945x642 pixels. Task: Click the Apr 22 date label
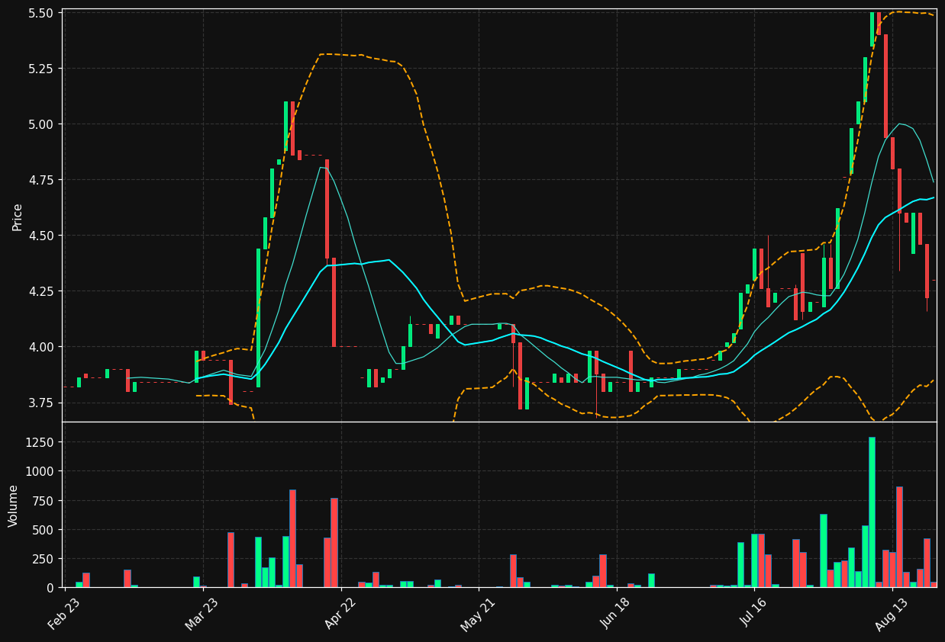339,614
